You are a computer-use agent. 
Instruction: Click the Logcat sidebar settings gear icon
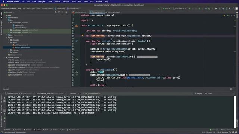[4, 121]
